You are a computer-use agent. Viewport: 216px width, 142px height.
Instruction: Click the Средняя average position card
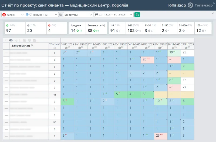77,28
